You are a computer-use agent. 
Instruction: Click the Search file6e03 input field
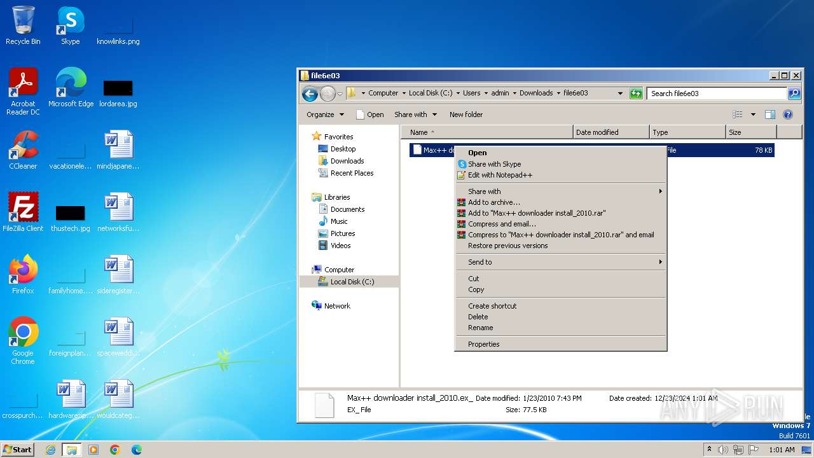[x=717, y=94]
